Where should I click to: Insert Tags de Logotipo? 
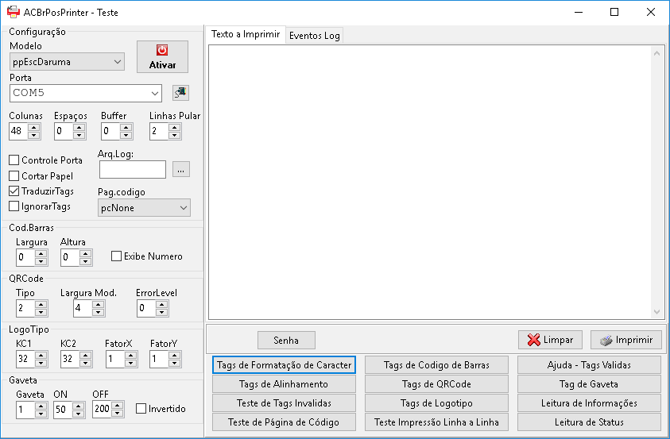[x=436, y=403]
